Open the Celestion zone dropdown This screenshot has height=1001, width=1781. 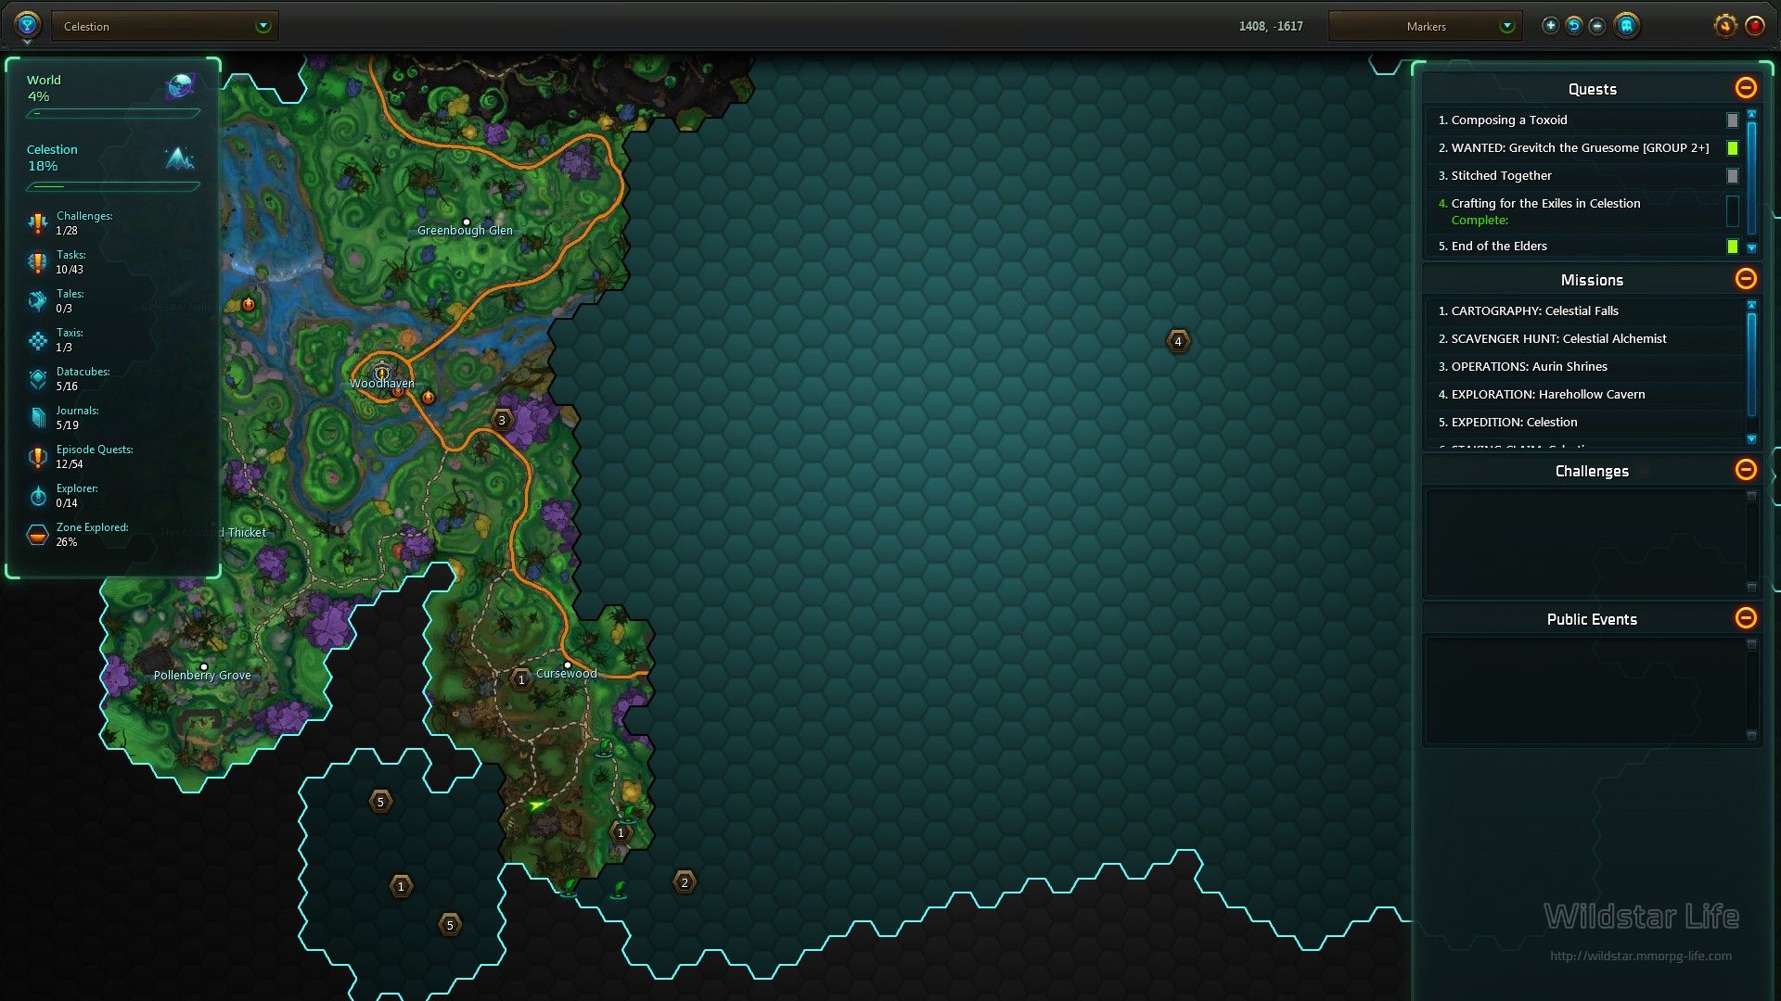tap(165, 26)
